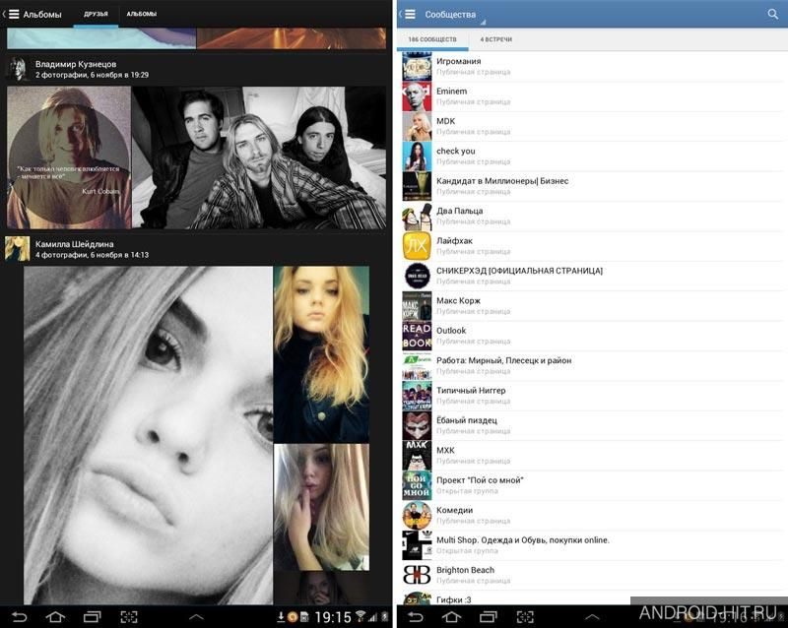Select Проект "Пой со мной" title

tap(480, 480)
